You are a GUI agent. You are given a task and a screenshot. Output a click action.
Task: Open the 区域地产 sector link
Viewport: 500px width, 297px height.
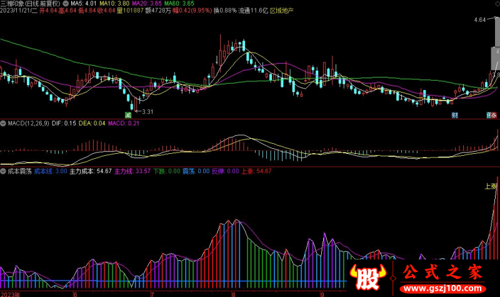click(282, 11)
